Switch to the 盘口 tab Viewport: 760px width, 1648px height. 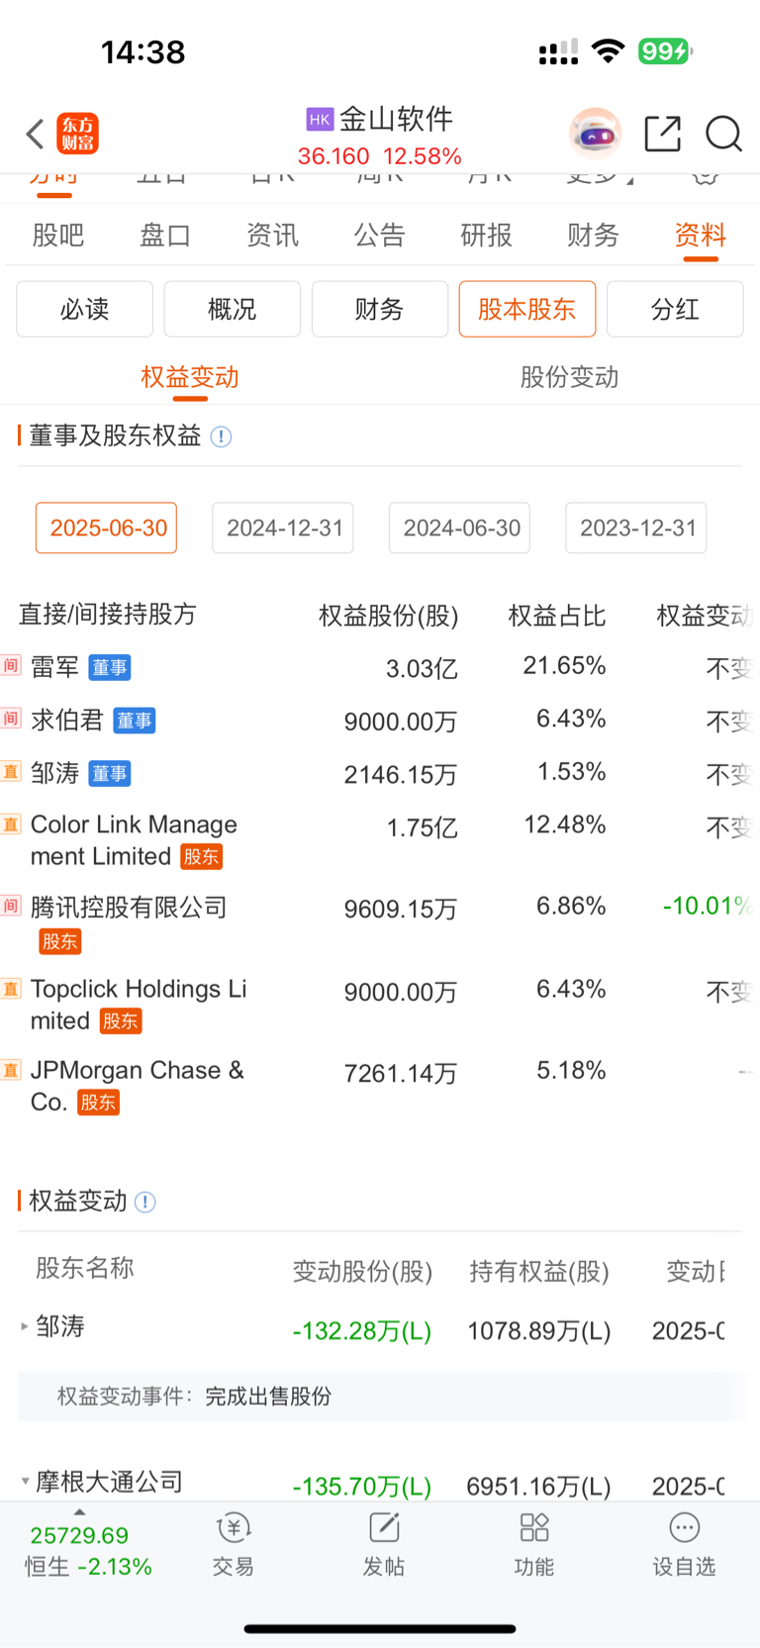[x=164, y=236]
